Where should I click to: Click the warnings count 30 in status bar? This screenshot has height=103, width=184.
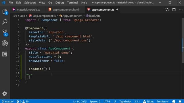pyautogui.click(x=26, y=102)
